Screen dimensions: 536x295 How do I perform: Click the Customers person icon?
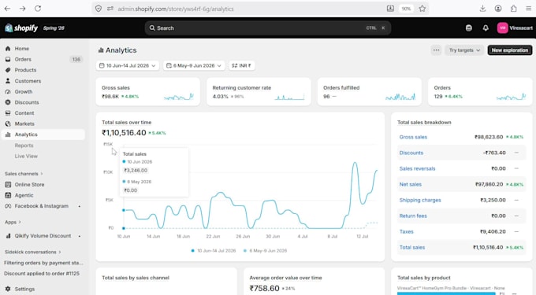click(x=8, y=81)
